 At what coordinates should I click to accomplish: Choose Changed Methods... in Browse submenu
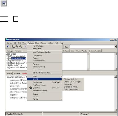click(73, 79)
